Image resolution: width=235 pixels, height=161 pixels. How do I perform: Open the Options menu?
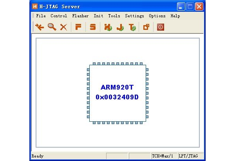[x=157, y=16]
